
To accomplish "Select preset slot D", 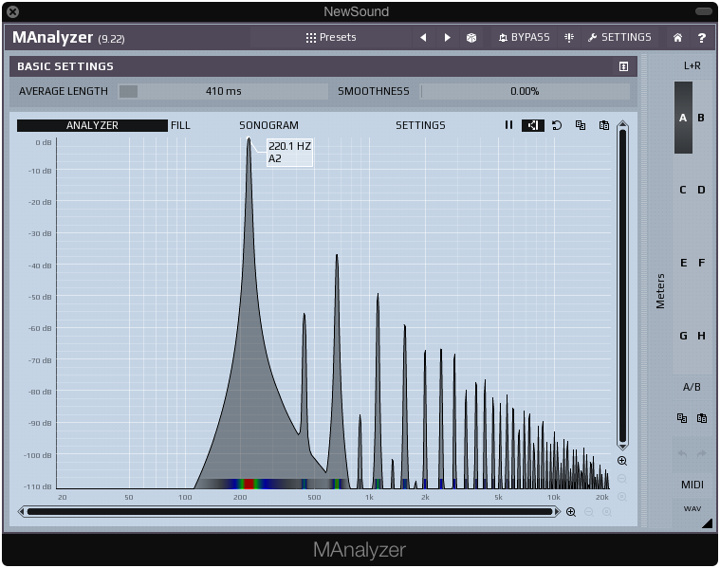I will 701,190.
